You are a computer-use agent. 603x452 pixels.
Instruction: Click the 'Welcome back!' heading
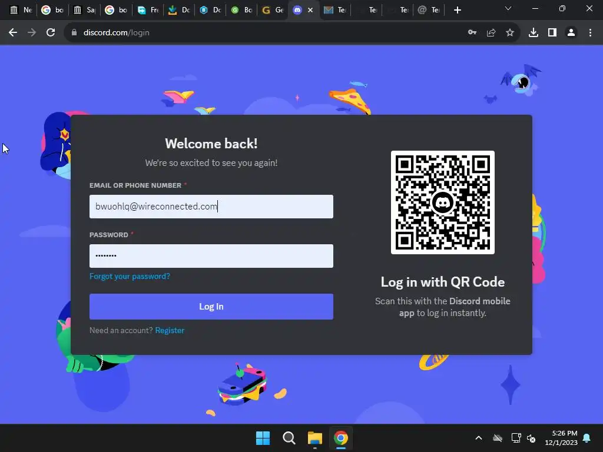pyautogui.click(x=211, y=144)
